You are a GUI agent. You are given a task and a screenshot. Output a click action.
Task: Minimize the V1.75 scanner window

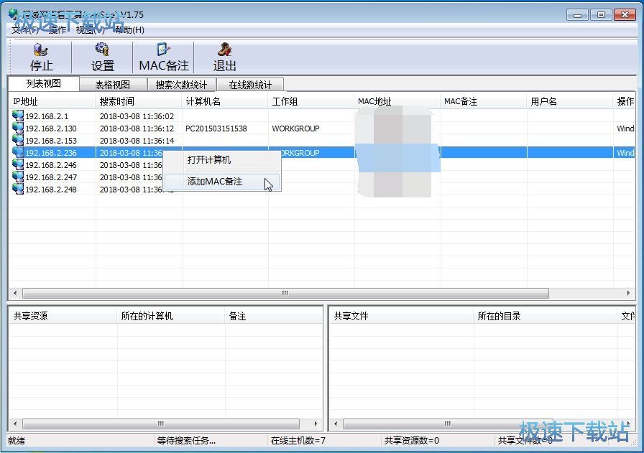[577, 15]
